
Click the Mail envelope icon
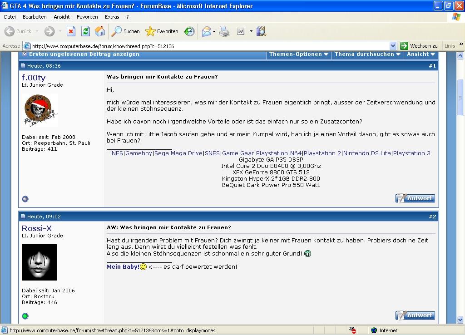coord(207,31)
